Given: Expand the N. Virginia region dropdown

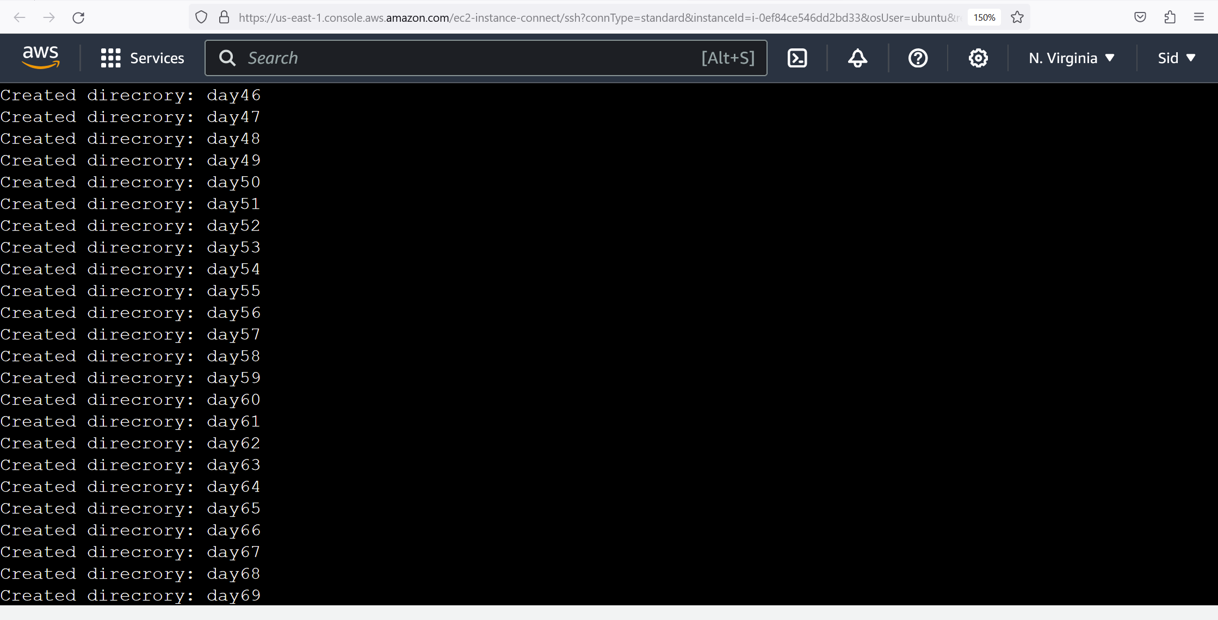Looking at the screenshot, I should (1072, 58).
